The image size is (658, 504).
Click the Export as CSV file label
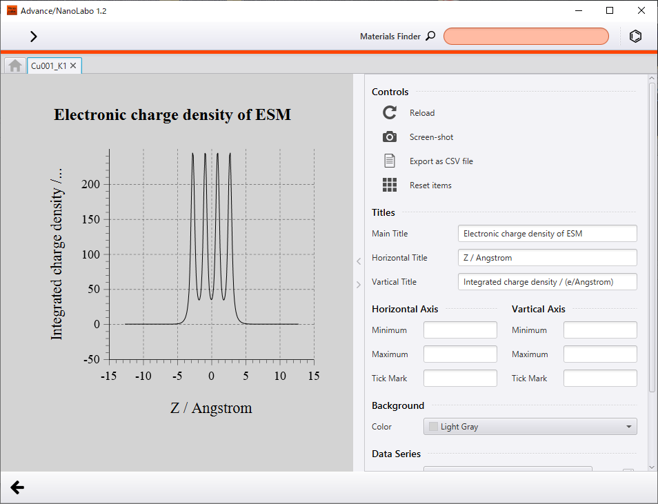(441, 161)
